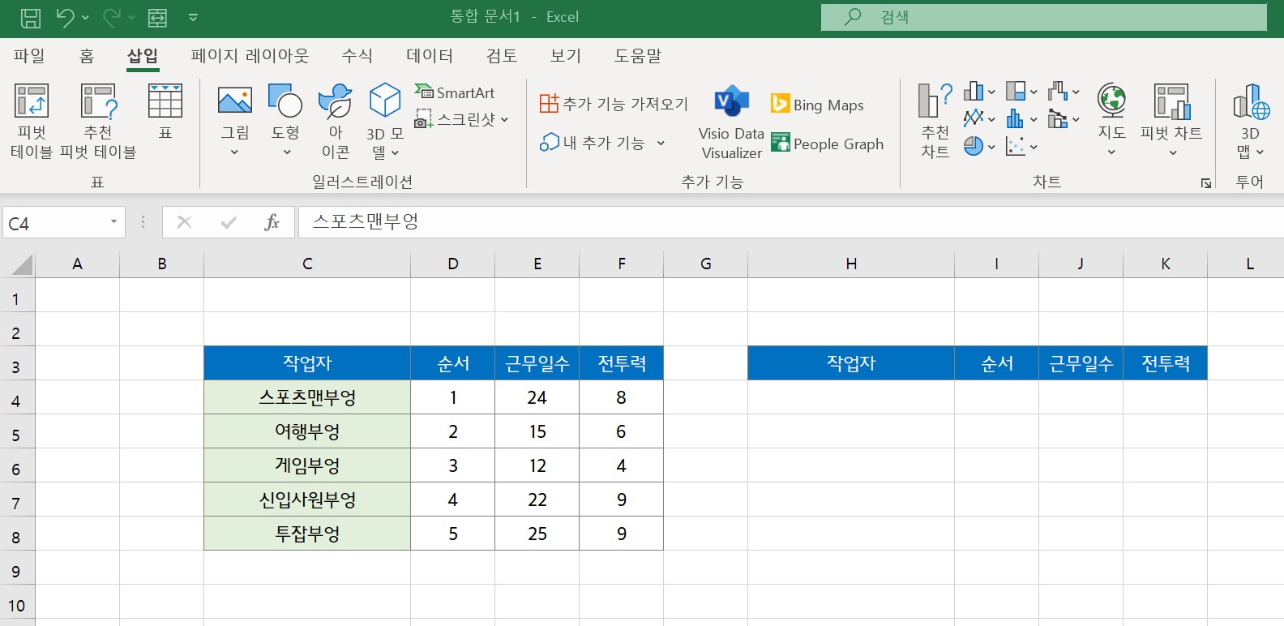The image size is (1284, 626).
Task: Open the People Graph add-in
Action: 828,144
